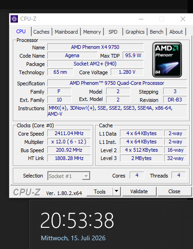Screen dimensions: 193x249
Task: Click the Family value F
Action: [x=59, y=91]
